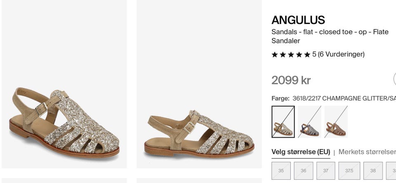The image size is (396, 183).
Task: Select size 36
Action: [304, 171]
